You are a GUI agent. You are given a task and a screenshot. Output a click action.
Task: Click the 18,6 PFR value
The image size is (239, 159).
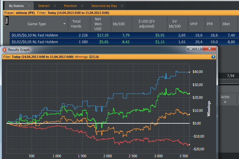point(214,35)
